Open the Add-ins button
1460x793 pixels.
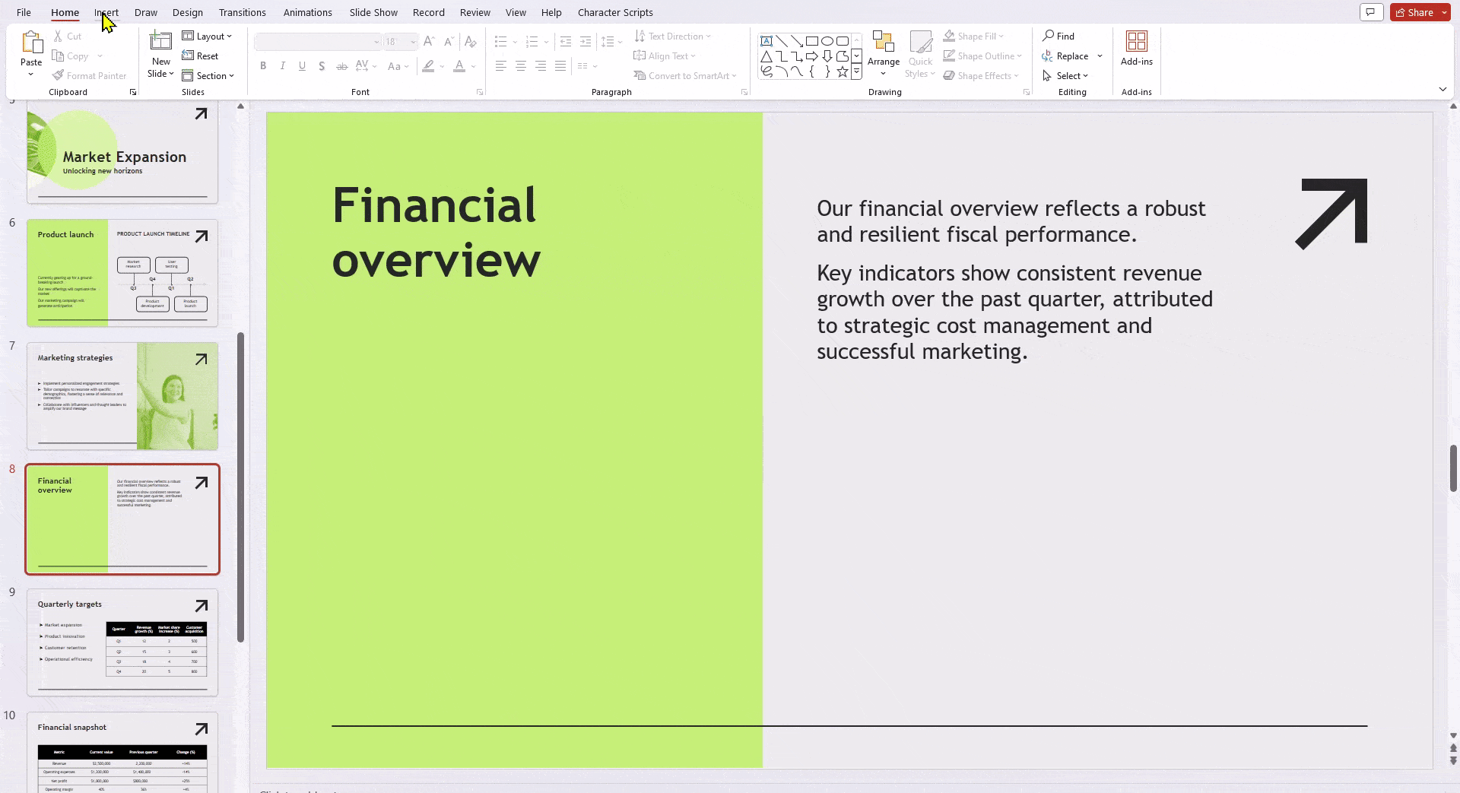[x=1136, y=49]
